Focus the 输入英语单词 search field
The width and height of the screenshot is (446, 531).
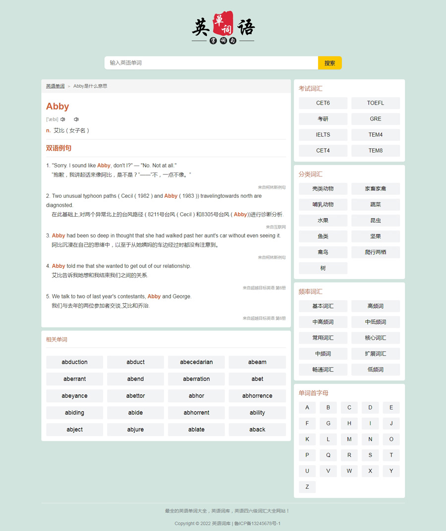[x=211, y=63]
